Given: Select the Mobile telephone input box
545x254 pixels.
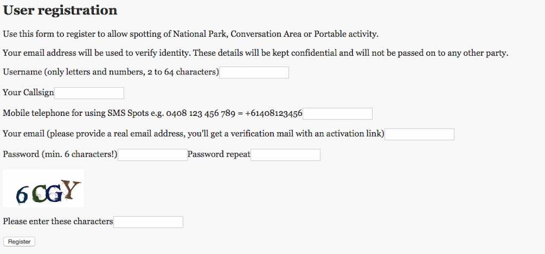Looking at the screenshot, I should click(x=337, y=114).
